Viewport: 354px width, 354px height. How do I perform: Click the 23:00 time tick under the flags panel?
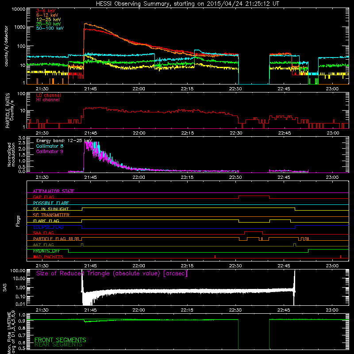tap(332, 266)
